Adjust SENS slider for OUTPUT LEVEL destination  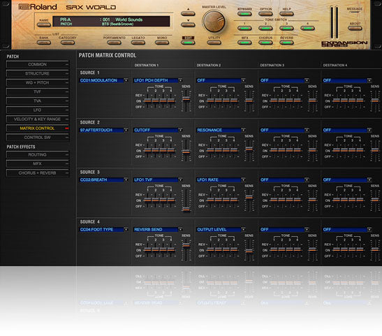coord(249,251)
